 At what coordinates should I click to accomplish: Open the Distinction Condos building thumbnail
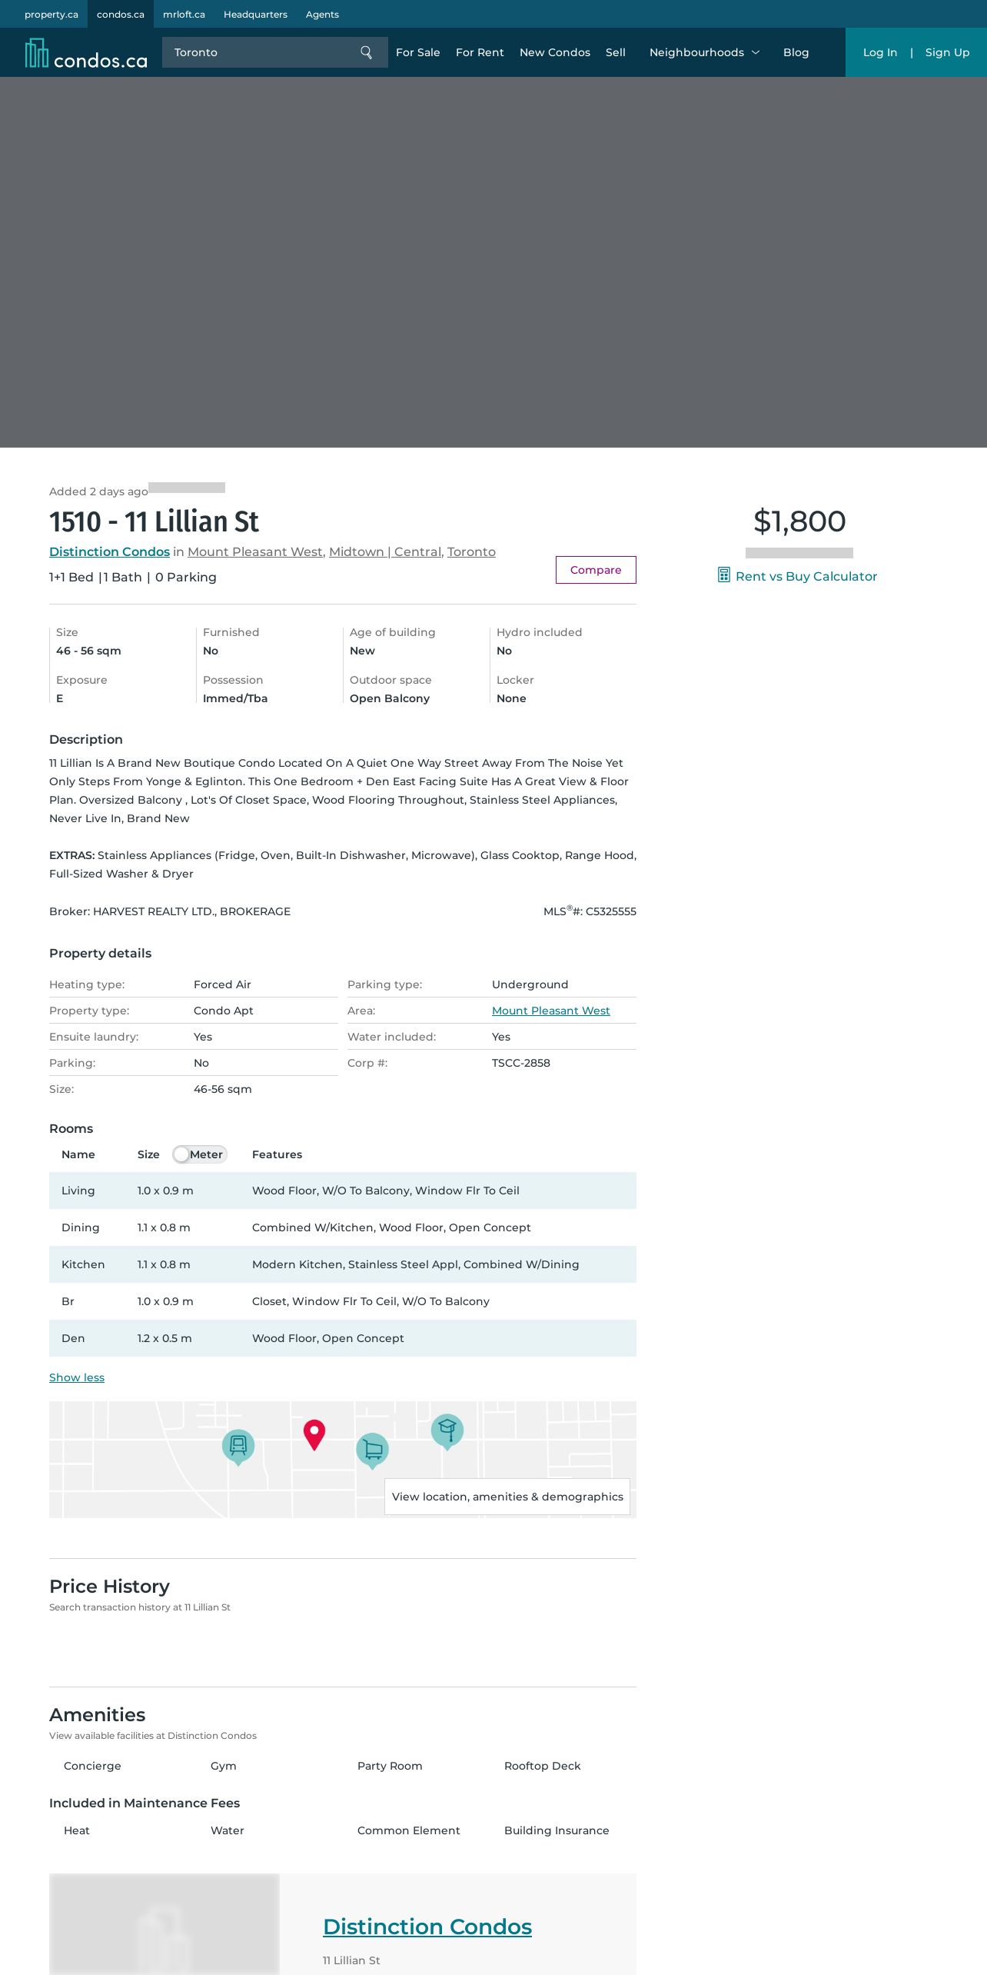(x=164, y=1924)
